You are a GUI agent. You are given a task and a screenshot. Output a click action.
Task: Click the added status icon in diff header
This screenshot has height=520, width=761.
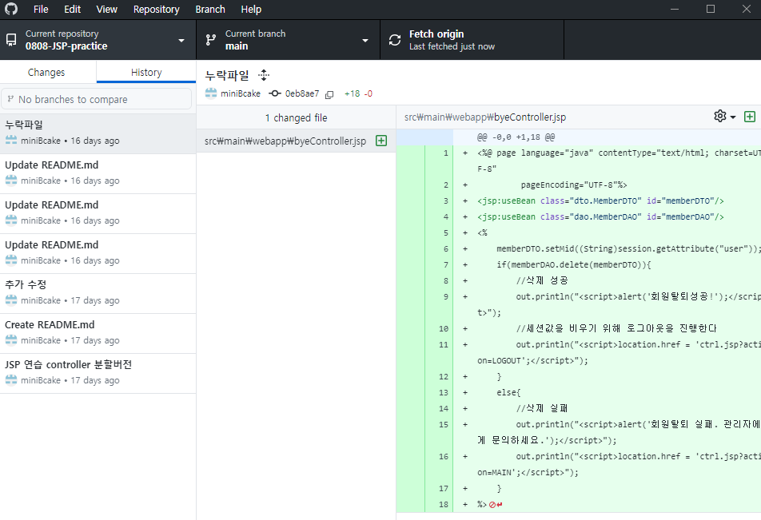tap(750, 117)
